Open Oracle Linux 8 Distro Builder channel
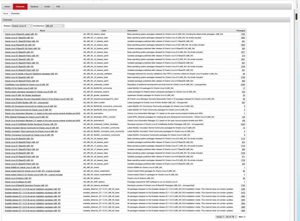This screenshot has width=300, height=221. pos(27,102)
